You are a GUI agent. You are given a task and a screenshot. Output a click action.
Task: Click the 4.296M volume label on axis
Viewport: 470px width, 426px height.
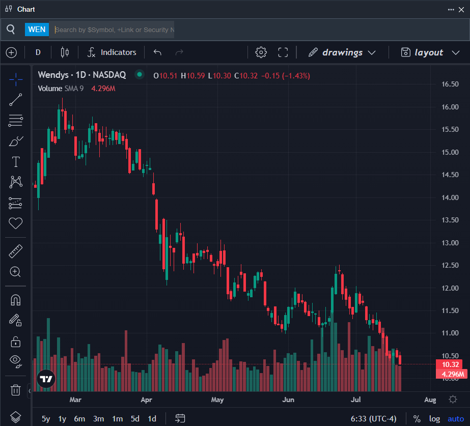[453, 374]
